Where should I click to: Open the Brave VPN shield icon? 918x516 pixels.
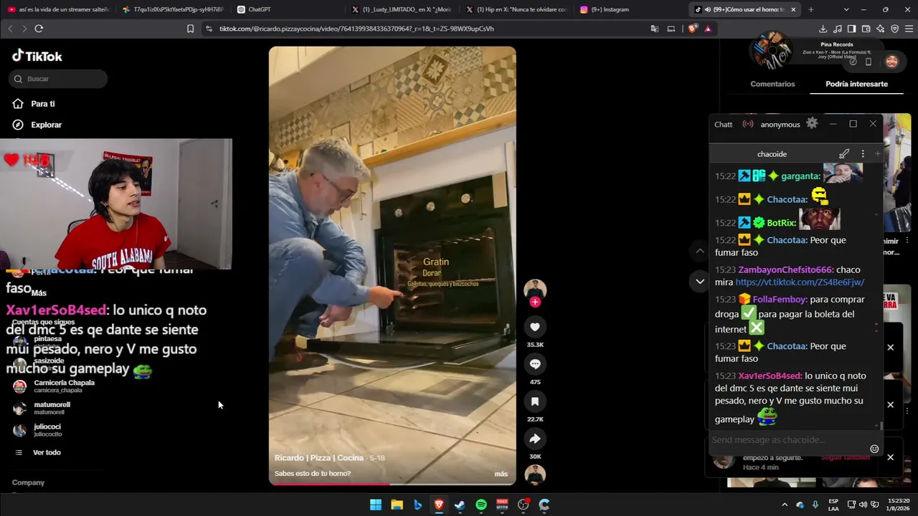tap(894, 29)
